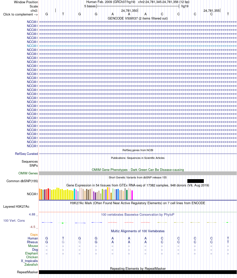
Task: Click the 100 vertebrates Basewise Conservation title
Action: [138, 214]
